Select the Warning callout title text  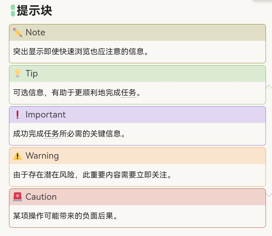pyautogui.click(x=42, y=156)
